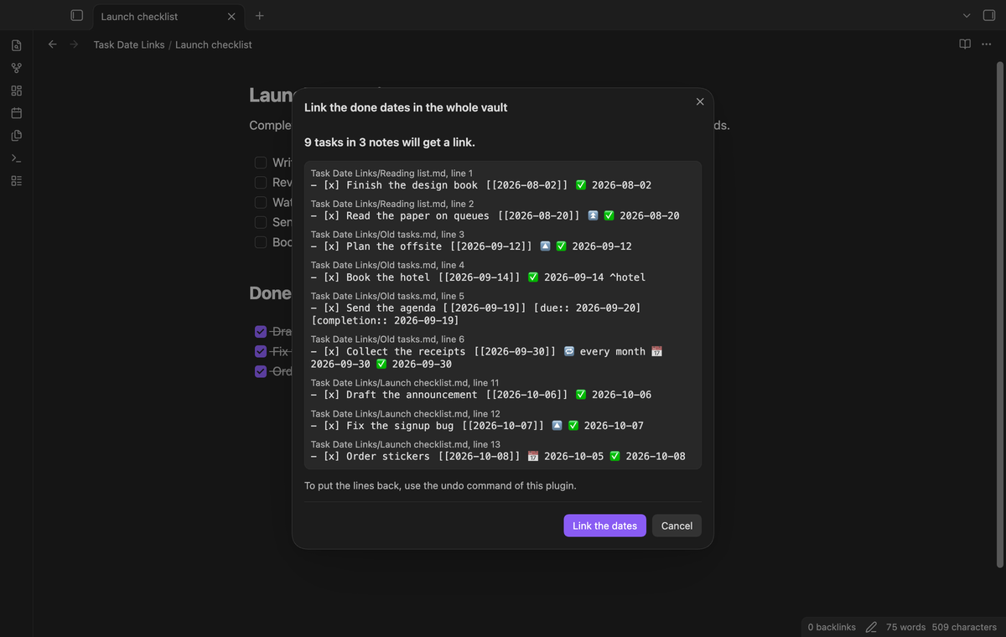Insert template using the ribbon files icon
1006x637 pixels.
click(x=17, y=135)
